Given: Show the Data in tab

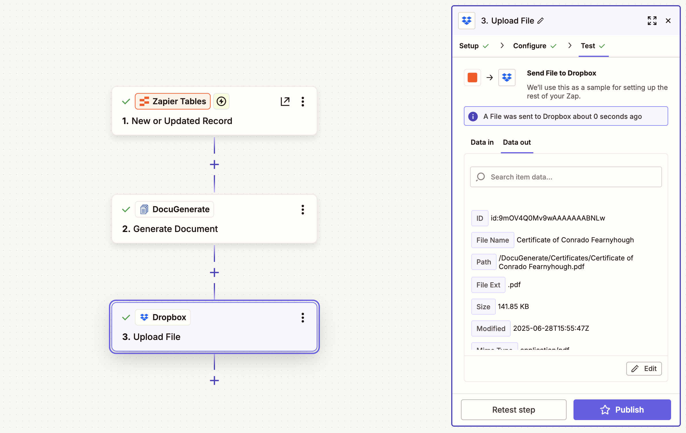Looking at the screenshot, I should click(x=482, y=142).
